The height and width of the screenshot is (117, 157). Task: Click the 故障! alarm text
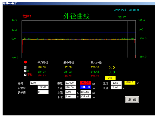click(x=27, y=16)
